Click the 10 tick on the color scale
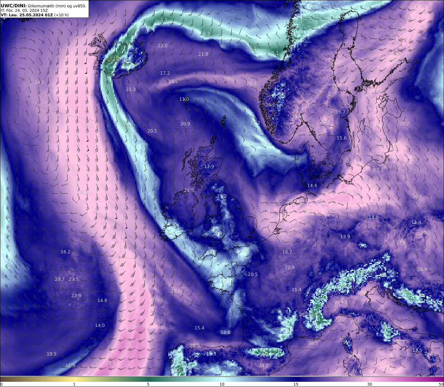Image resolution: width=444 pixels, height=387 pixels. (222, 384)
